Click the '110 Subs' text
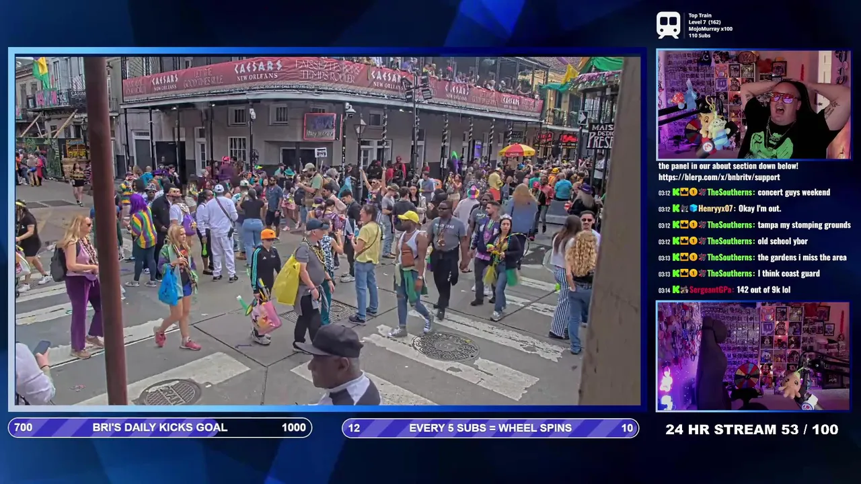 [x=700, y=36]
